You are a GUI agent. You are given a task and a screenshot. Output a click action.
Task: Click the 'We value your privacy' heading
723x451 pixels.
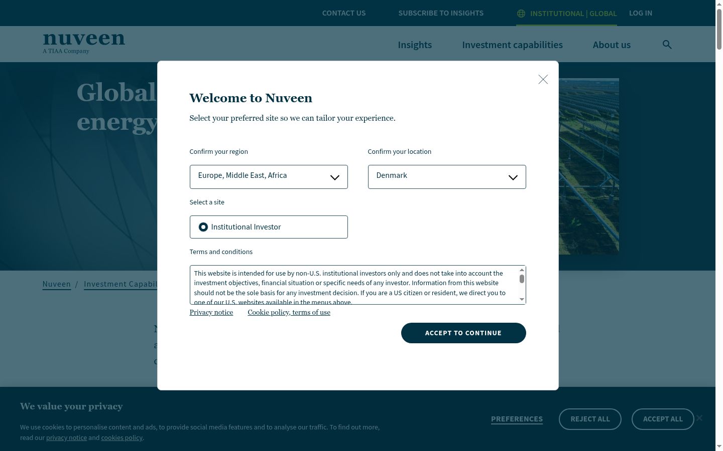coord(71,406)
